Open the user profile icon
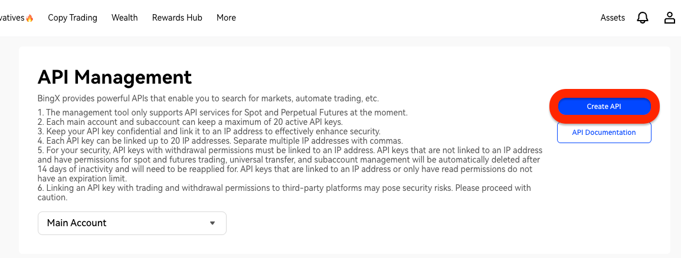The width and height of the screenshot is (681, 258). tap(670, 18)
